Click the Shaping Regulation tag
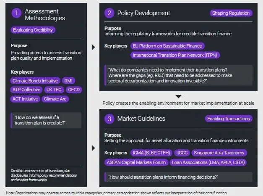 (231, 13)
